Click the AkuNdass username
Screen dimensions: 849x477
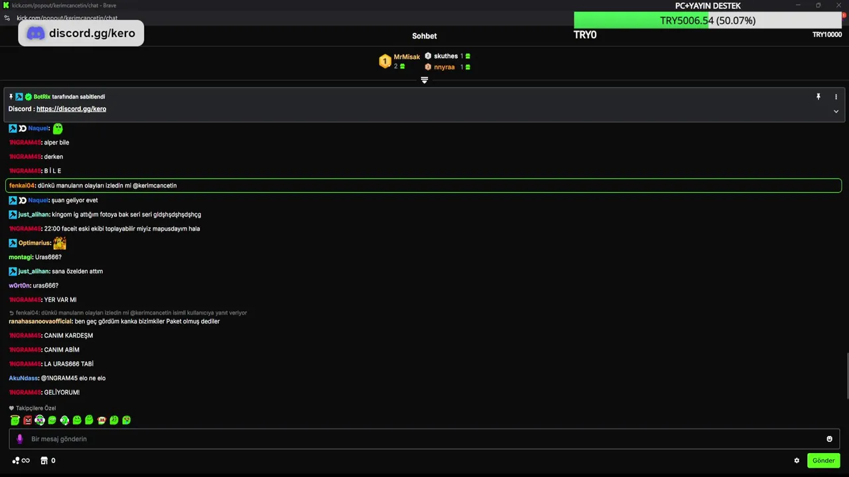(23, 378)
